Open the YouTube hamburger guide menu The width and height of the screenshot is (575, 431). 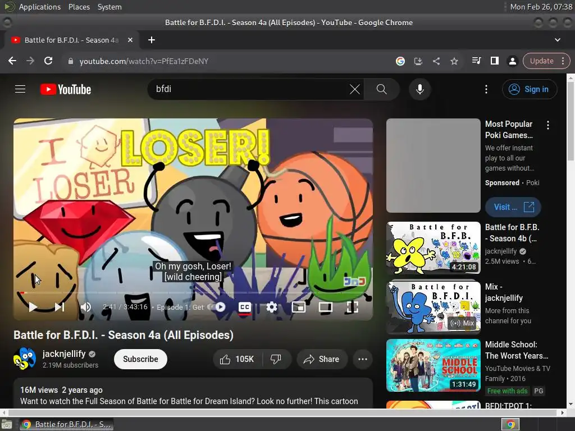(x=20, y=89)
